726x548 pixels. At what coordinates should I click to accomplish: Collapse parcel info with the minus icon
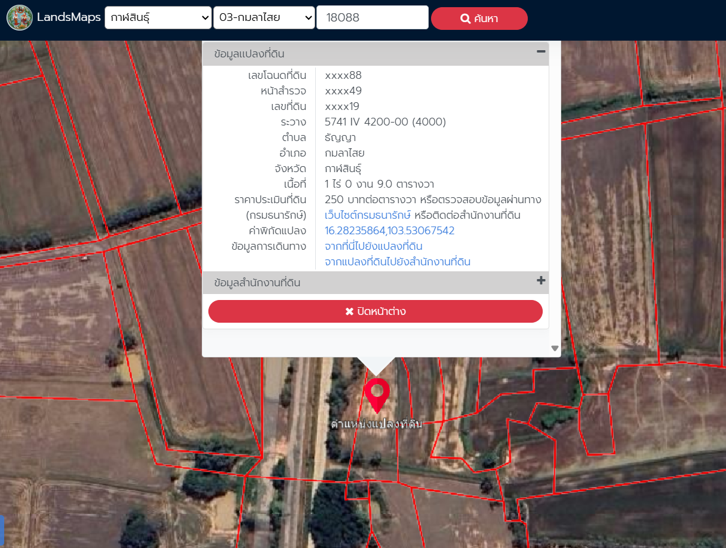click(541, 52)
